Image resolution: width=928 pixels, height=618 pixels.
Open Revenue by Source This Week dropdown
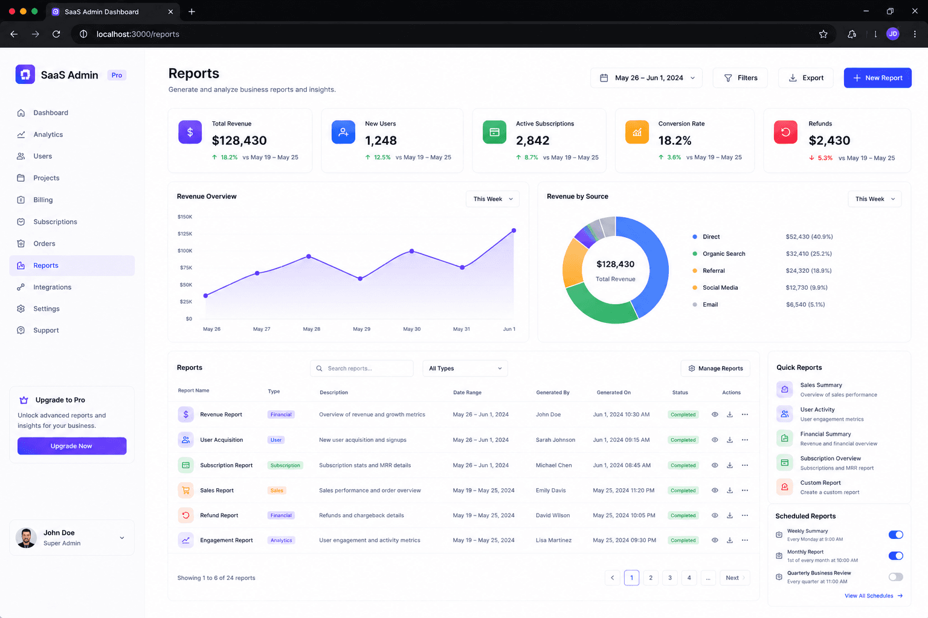tap(875, 199)
